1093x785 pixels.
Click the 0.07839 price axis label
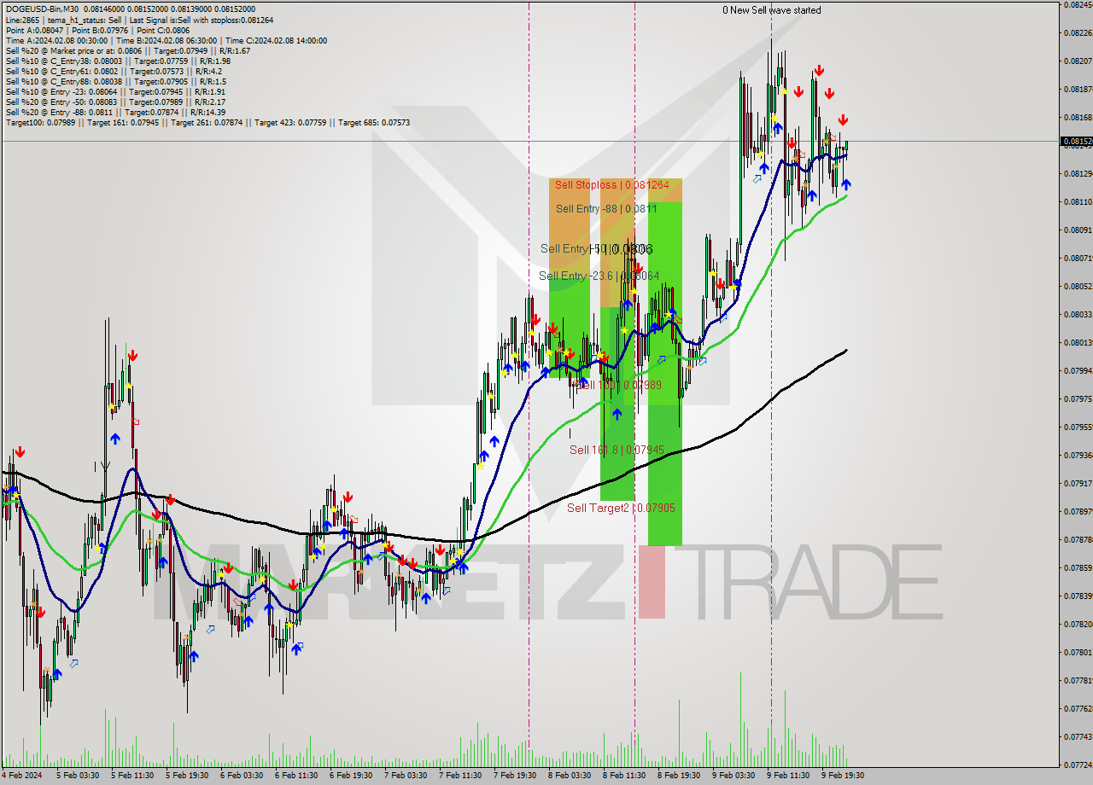[x=1078, y=596]
